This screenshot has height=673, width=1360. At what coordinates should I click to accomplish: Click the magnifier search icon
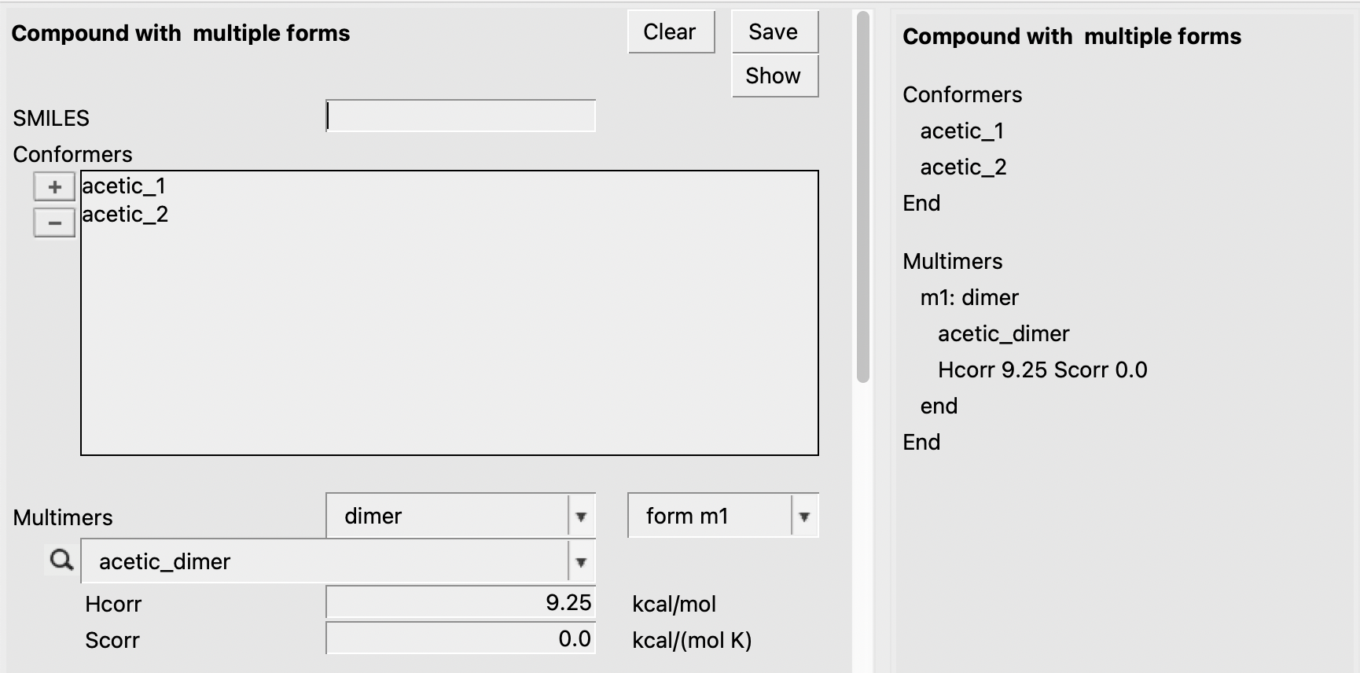coord(61,560)
